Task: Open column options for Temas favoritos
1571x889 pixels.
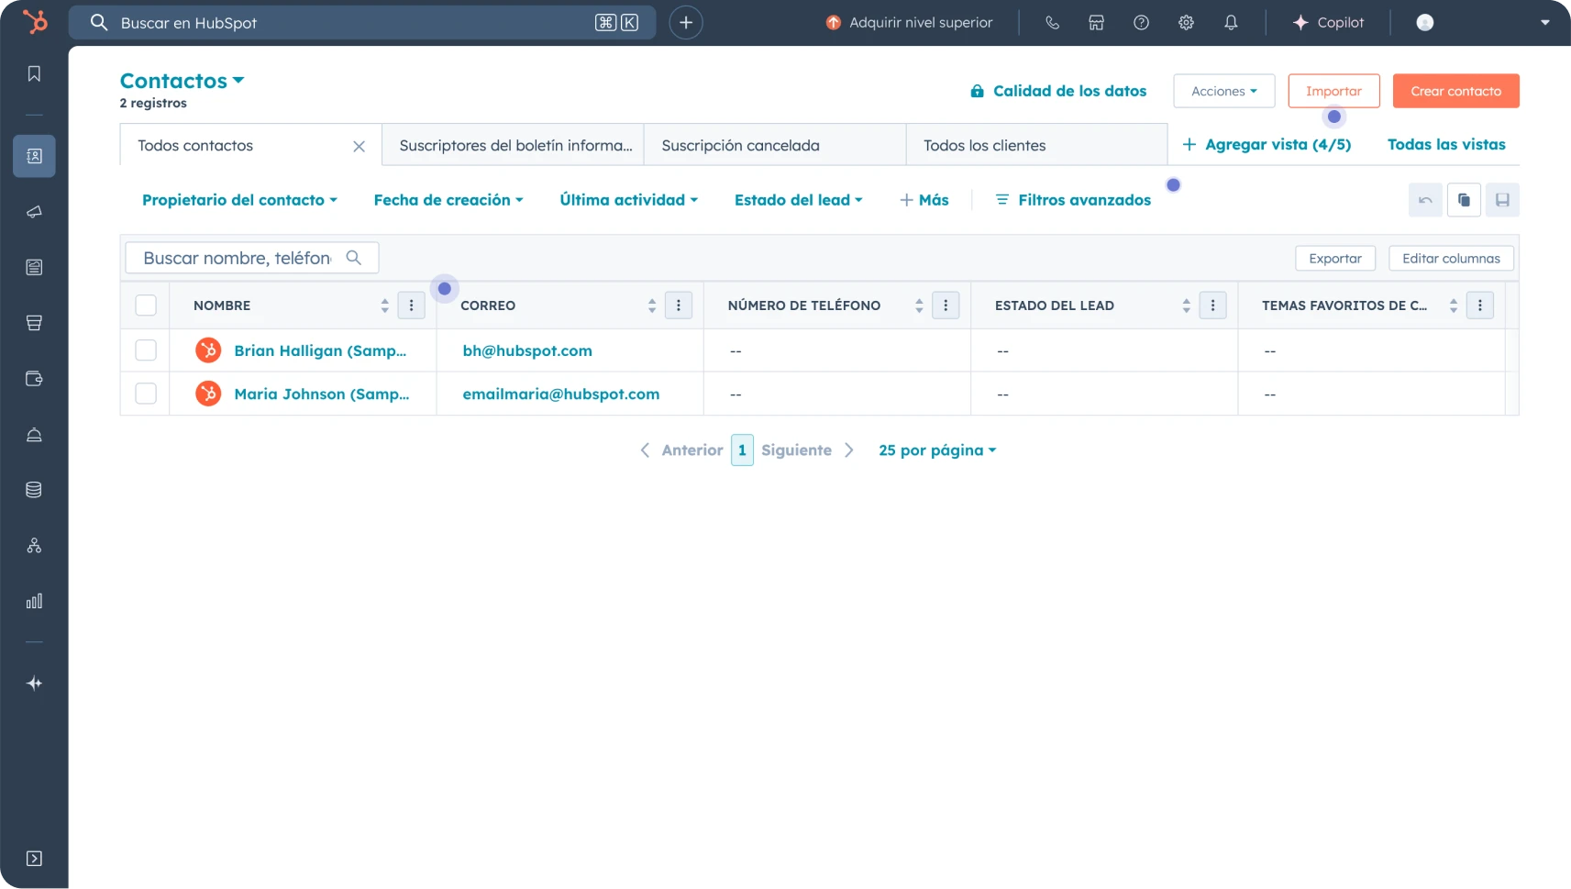Action: (1480, 306)
